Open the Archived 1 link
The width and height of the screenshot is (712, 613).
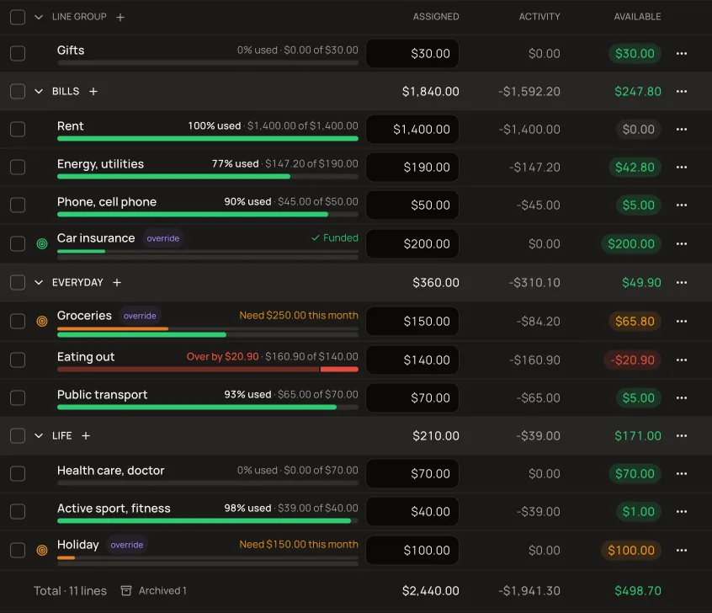coord(162,591)
